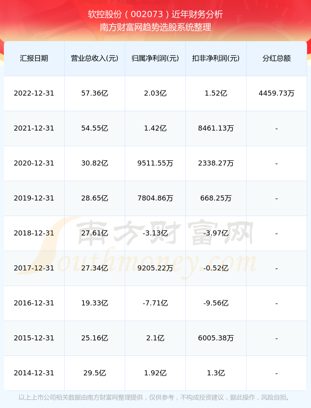Select revenue value 57.36亿
Screen dimensions: 311x408
click(95, 93)
